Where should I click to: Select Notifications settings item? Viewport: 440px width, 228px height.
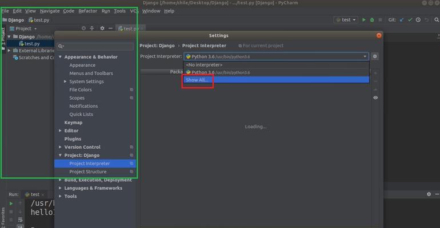(x=83, y=106)
